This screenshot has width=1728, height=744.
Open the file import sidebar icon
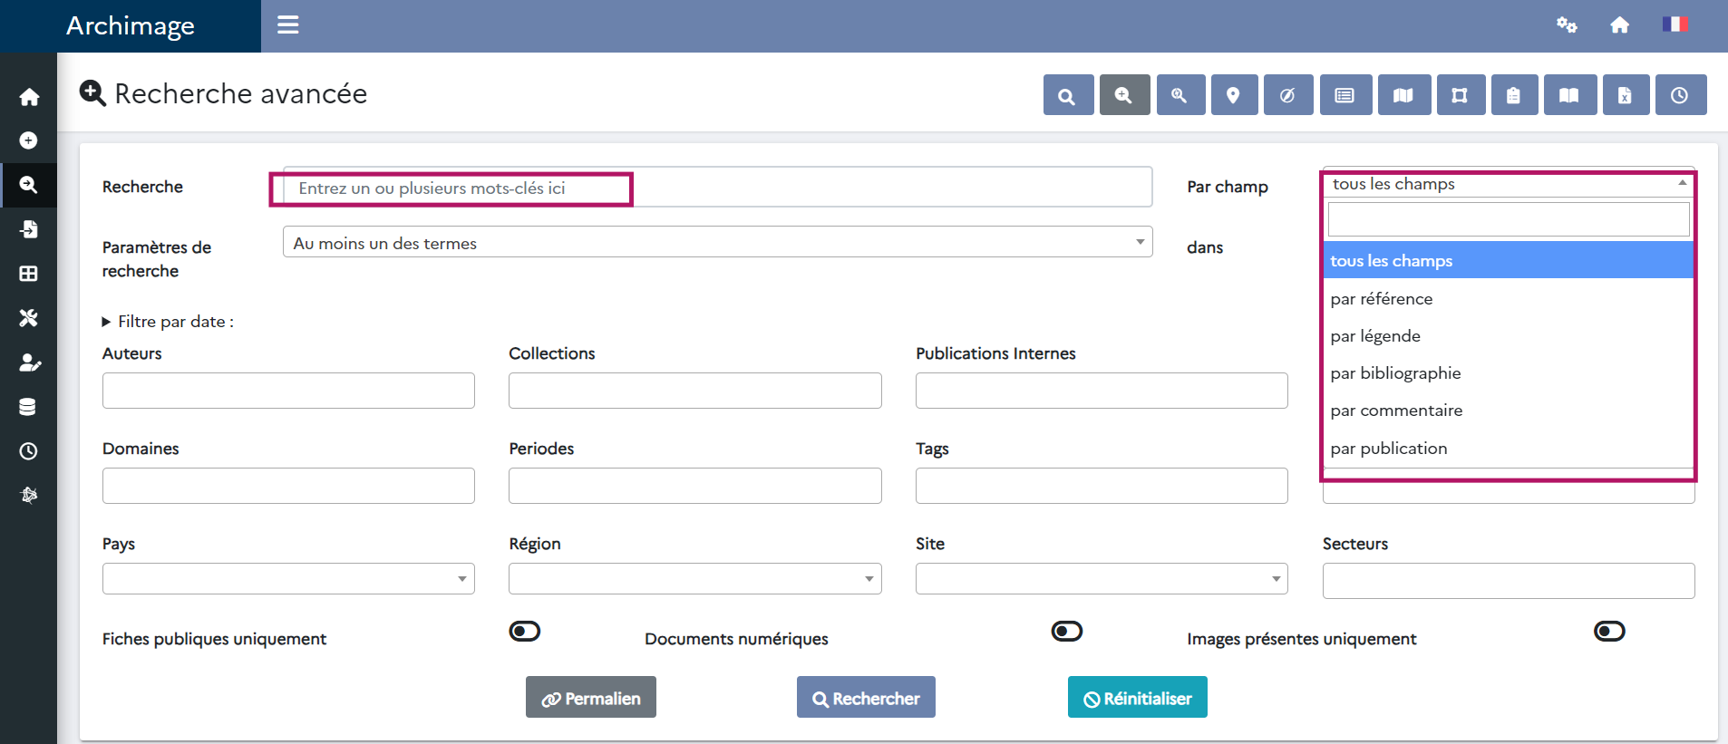click(x=29, y=229)
